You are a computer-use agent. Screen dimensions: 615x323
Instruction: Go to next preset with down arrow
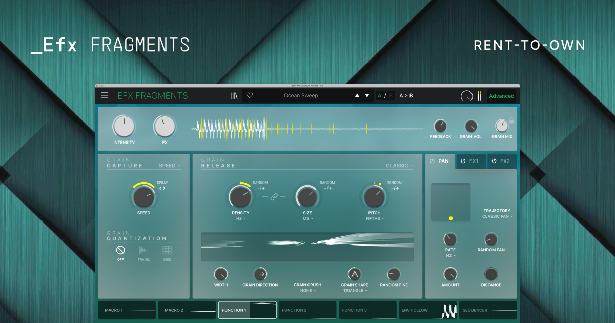(x=367, y=96)
